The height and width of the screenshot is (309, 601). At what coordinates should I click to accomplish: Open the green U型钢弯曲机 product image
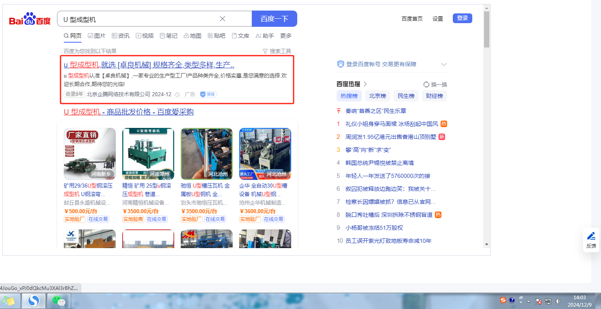click(x=148, y=154)
